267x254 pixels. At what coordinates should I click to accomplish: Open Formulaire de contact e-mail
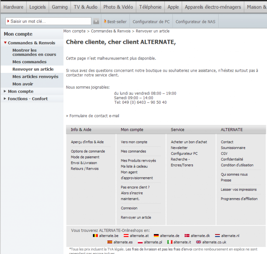94,116
